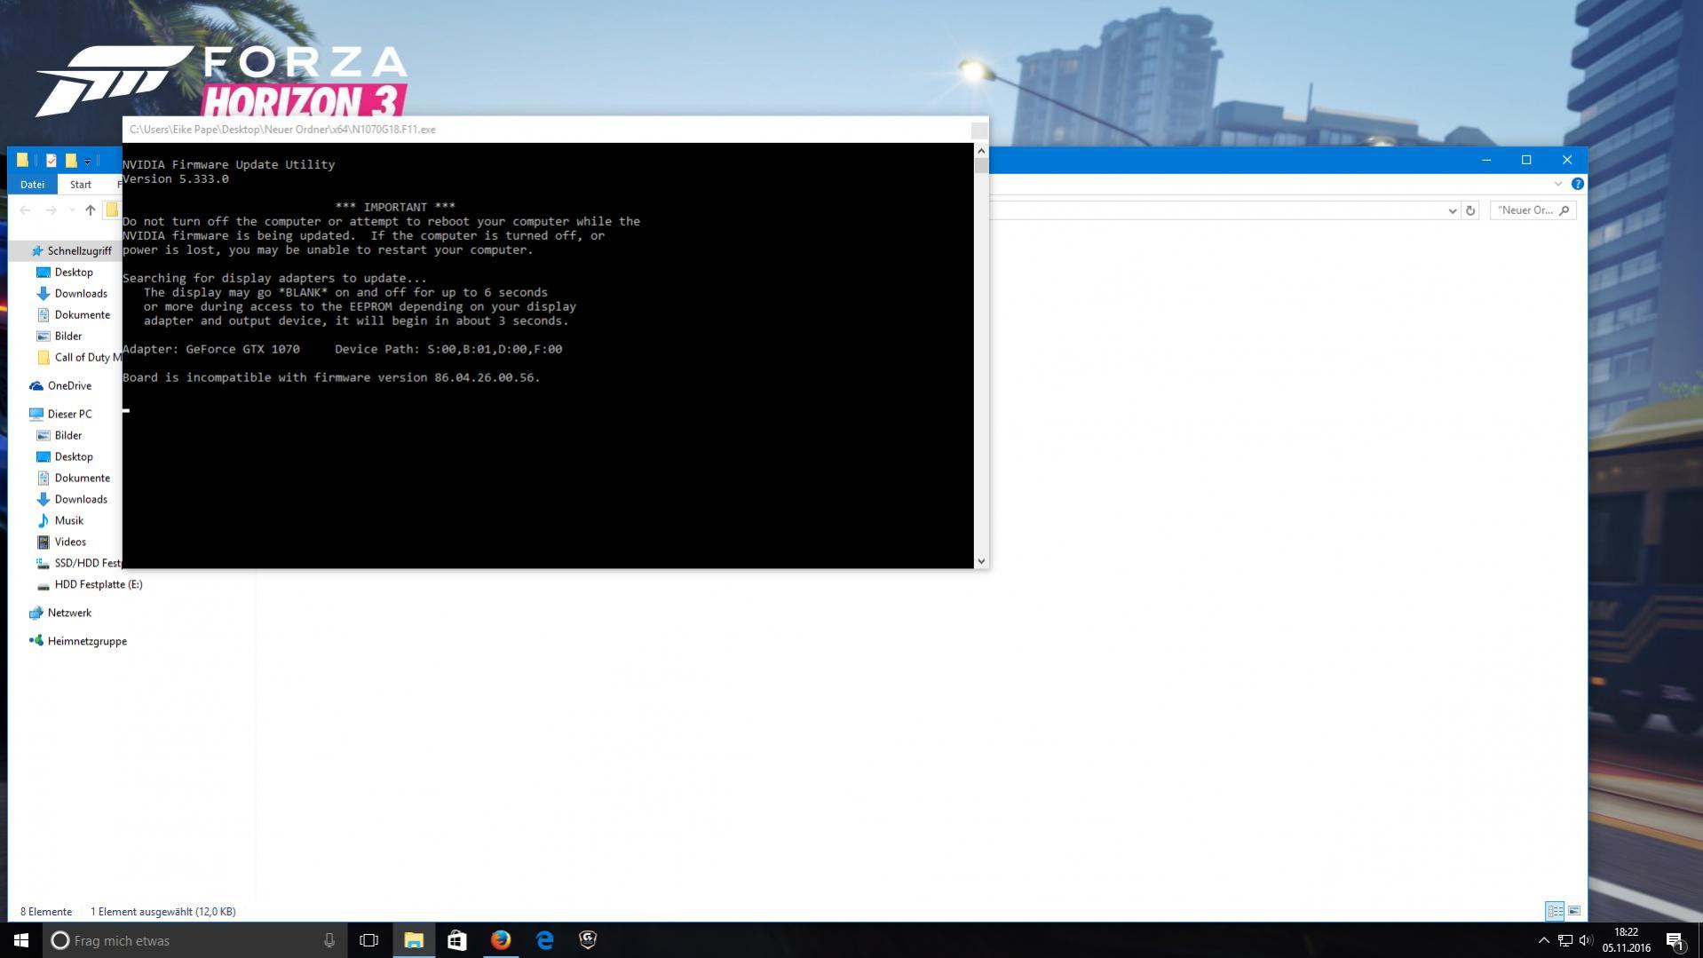The width and height of the screenshot is (1703, 958).
Task: Expand the Explorer ribbon chevron
Action: [1558, 184]
